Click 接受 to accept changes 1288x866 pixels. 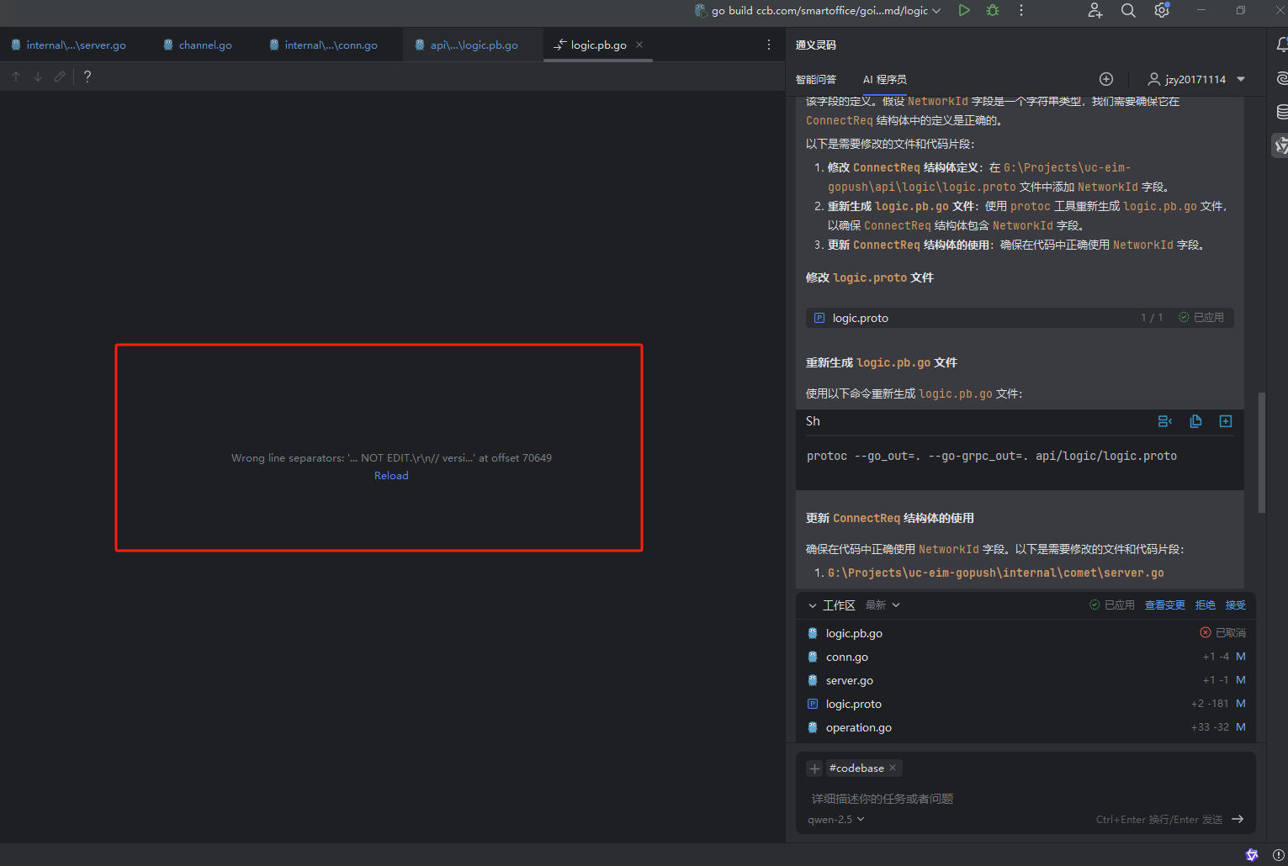(1236, 605)
